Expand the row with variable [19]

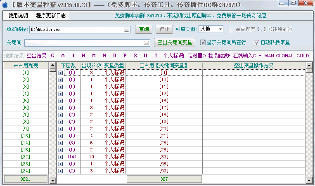coord(60,122)
